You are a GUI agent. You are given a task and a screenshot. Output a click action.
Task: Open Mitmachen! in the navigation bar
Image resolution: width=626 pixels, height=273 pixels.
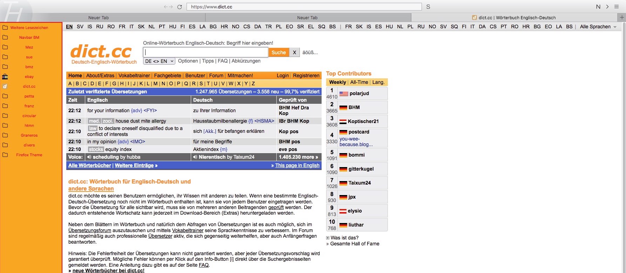point(240,76)
